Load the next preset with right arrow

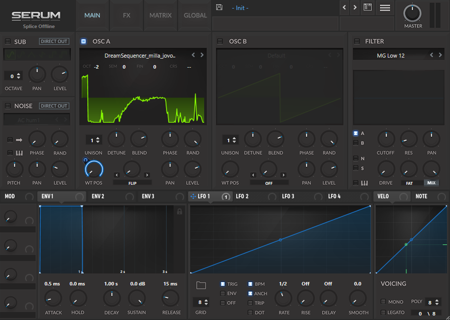click(355, 8)
